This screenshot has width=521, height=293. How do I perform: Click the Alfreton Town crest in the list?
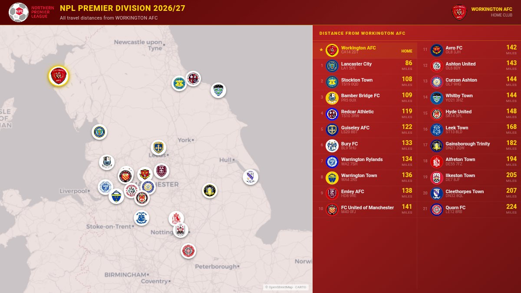tap(437, 161)
